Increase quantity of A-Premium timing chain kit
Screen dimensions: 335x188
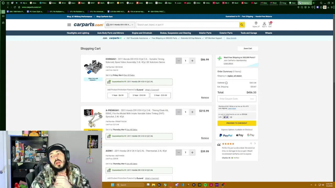[x=192, y=112]
